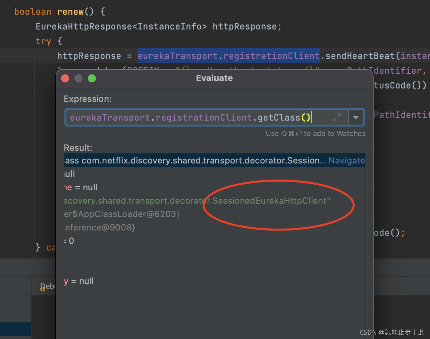The width and height of the screenshot is (430, 339).
Task: Select the reference@9008 result row
Action: (x=215, y=227)
